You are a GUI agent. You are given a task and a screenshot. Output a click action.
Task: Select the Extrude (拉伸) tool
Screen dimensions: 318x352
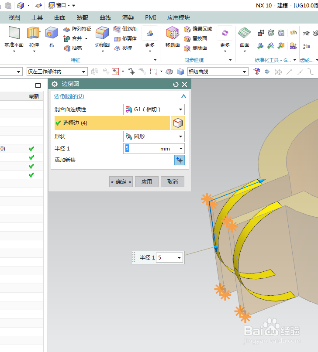(34, 33)
